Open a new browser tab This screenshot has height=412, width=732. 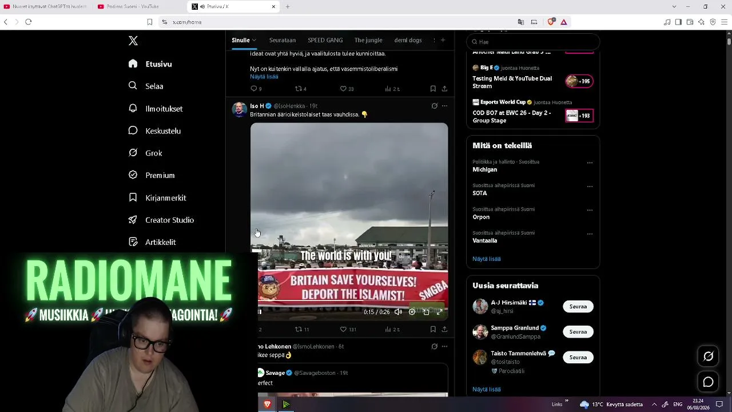point(288,6)
